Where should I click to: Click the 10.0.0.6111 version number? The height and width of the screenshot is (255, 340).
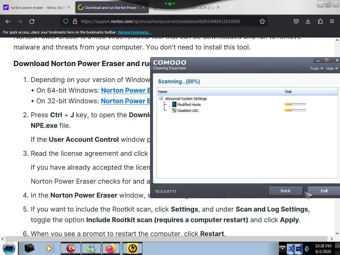[x=165, y=192]
